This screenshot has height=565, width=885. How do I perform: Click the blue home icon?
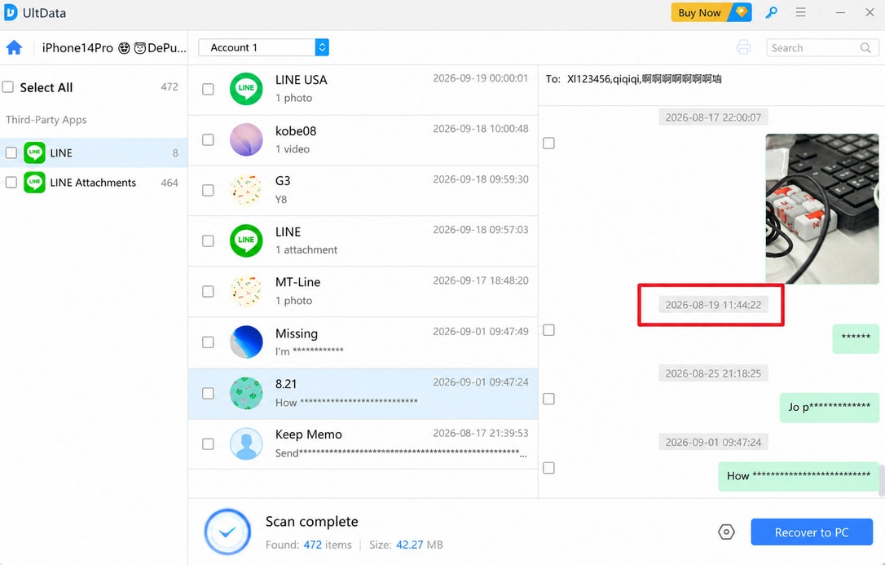(x=14, y=47)
